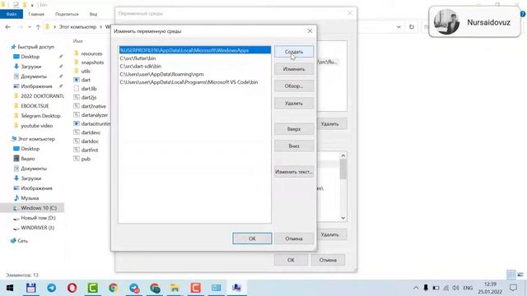
Task: Open Telegram from the taskbar
Action: (51, 288)
